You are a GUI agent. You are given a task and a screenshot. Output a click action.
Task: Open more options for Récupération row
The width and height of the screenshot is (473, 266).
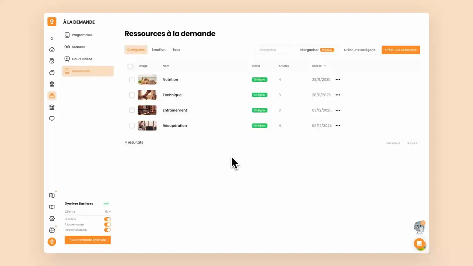tap(338, 126)
